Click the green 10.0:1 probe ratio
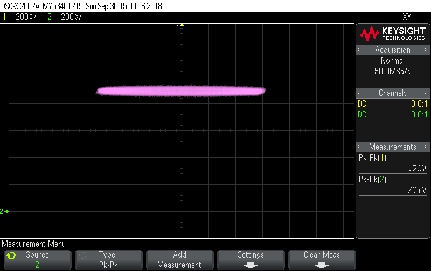Screen dimensions: 431x271 tap(417, 114)
